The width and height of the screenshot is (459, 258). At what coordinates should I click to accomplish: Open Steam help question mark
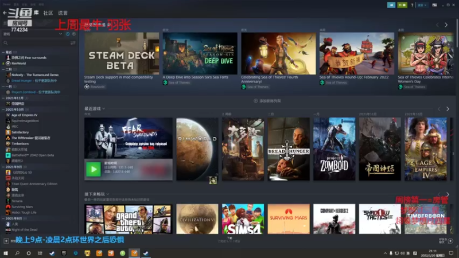(x=412, y=5)
